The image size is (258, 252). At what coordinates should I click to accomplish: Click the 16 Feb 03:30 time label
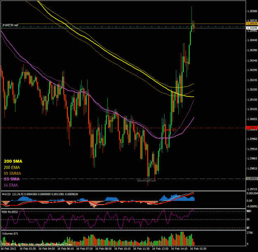[28, 249]
